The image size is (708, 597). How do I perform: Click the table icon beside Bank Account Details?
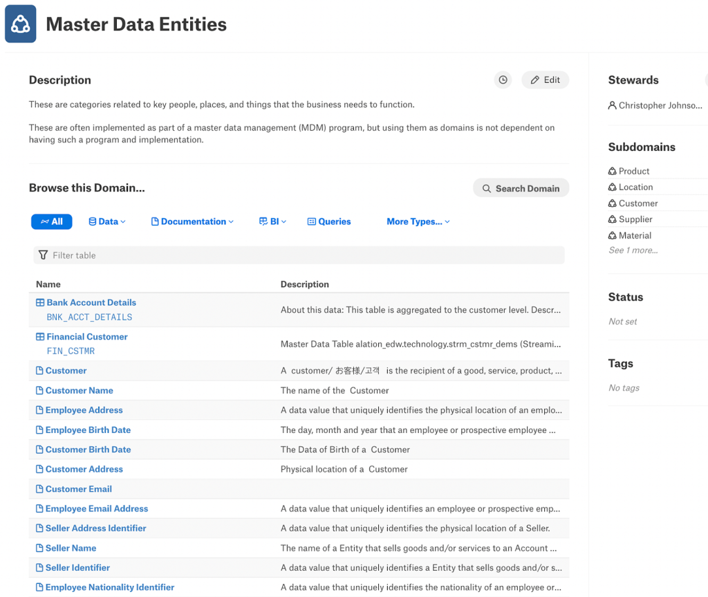click(40, 302)
